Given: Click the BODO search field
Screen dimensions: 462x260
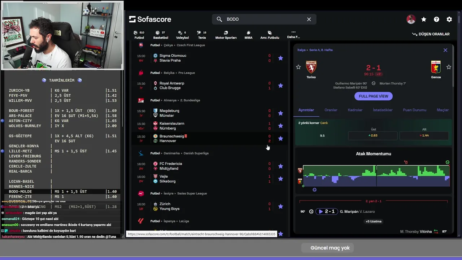Looking at the screenshot, I should pyautogui.click(x=264, y=19).
